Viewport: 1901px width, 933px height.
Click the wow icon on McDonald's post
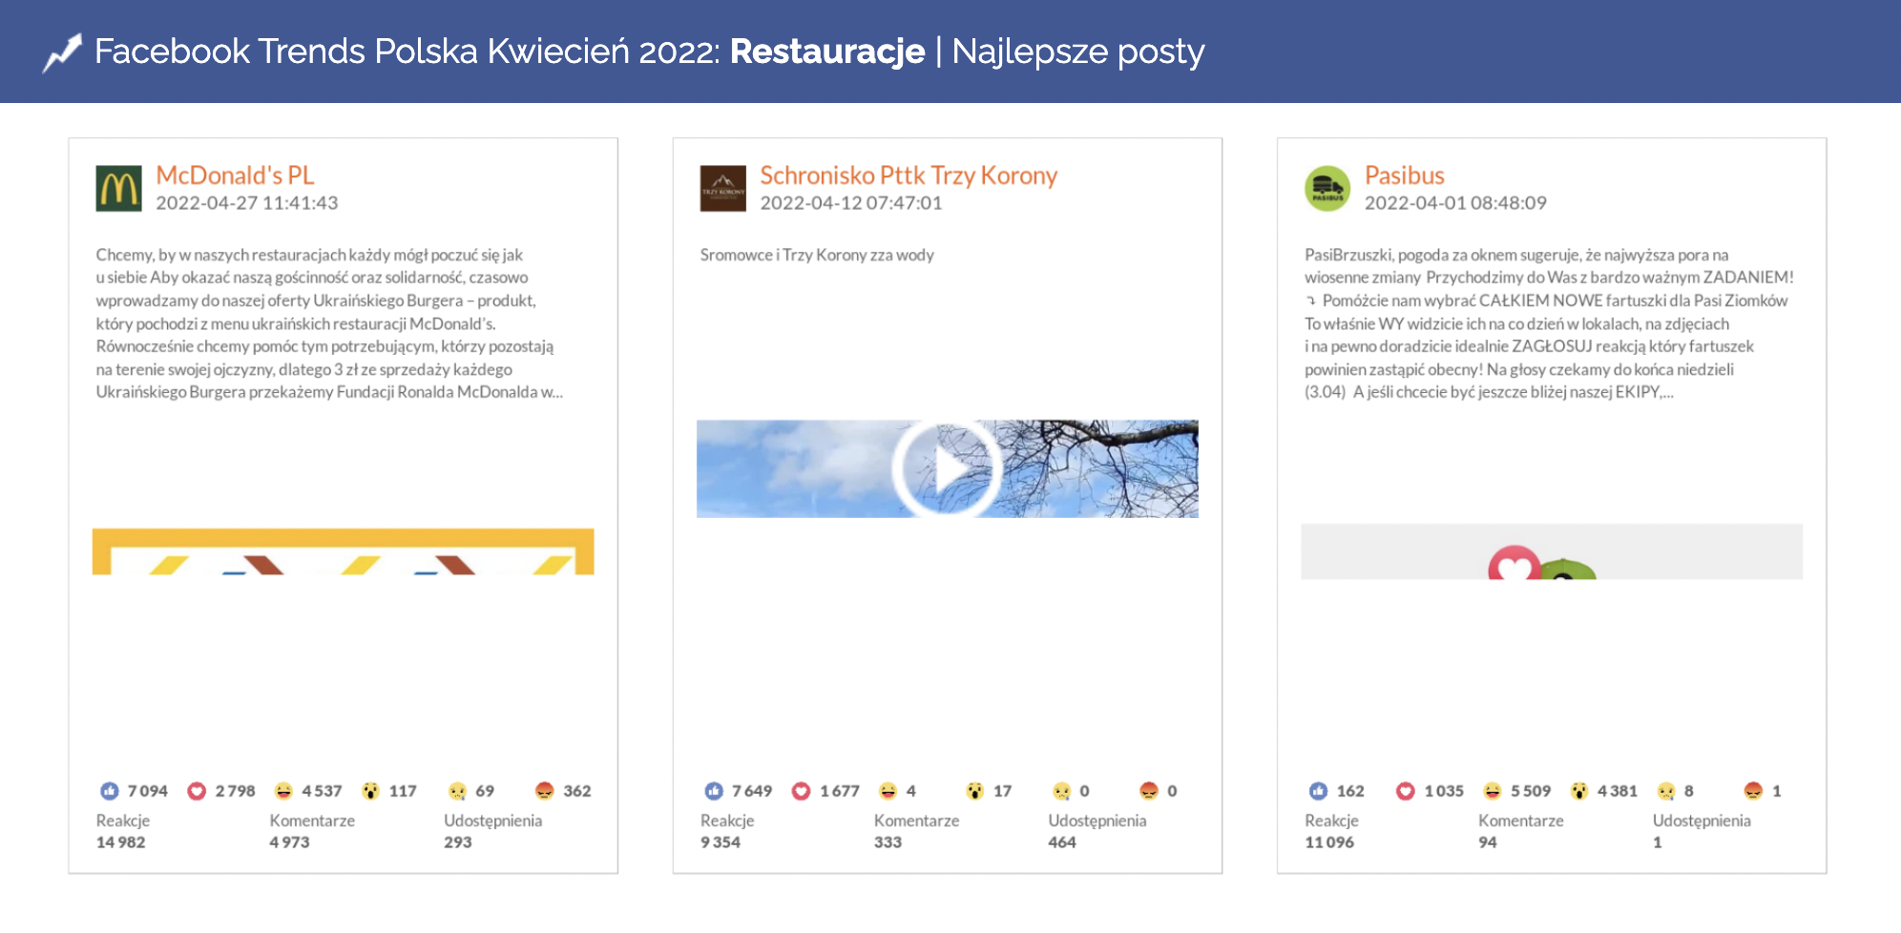(x=370, y=791)
